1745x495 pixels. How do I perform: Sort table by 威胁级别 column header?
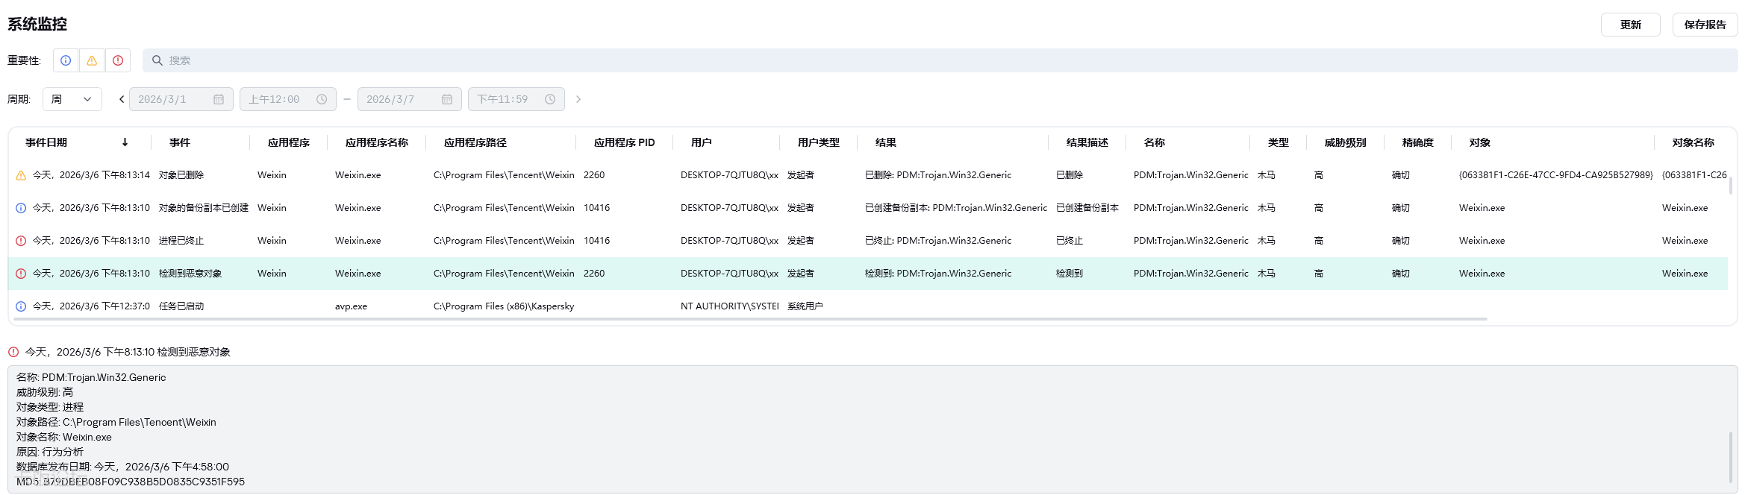[1345, 142]
